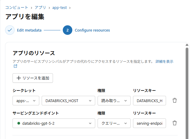The image size is (194, 139).
Task: Open the 詳細を表示 link
Action: [164, 62]
